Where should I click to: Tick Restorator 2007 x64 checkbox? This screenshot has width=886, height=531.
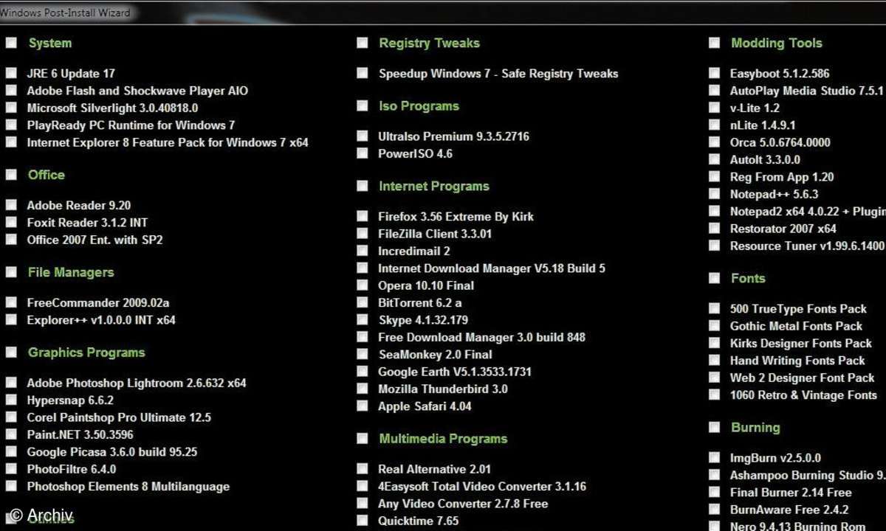click(x=714, y=228)
